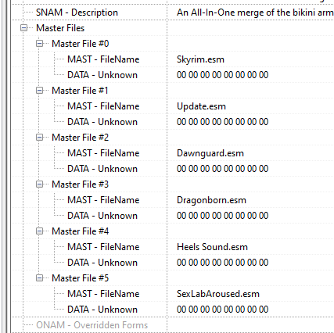Select MAST - FileName under Master File #1

click(x=103, y=106)
